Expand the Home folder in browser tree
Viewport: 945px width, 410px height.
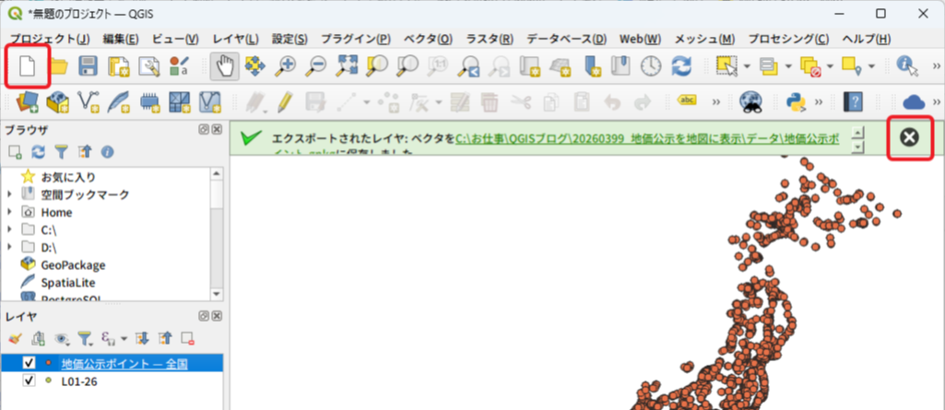[x=10, y=212]
